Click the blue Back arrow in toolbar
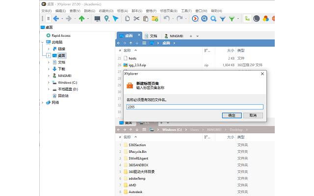The width and height of the screenshot is (314, 196). 56,19
